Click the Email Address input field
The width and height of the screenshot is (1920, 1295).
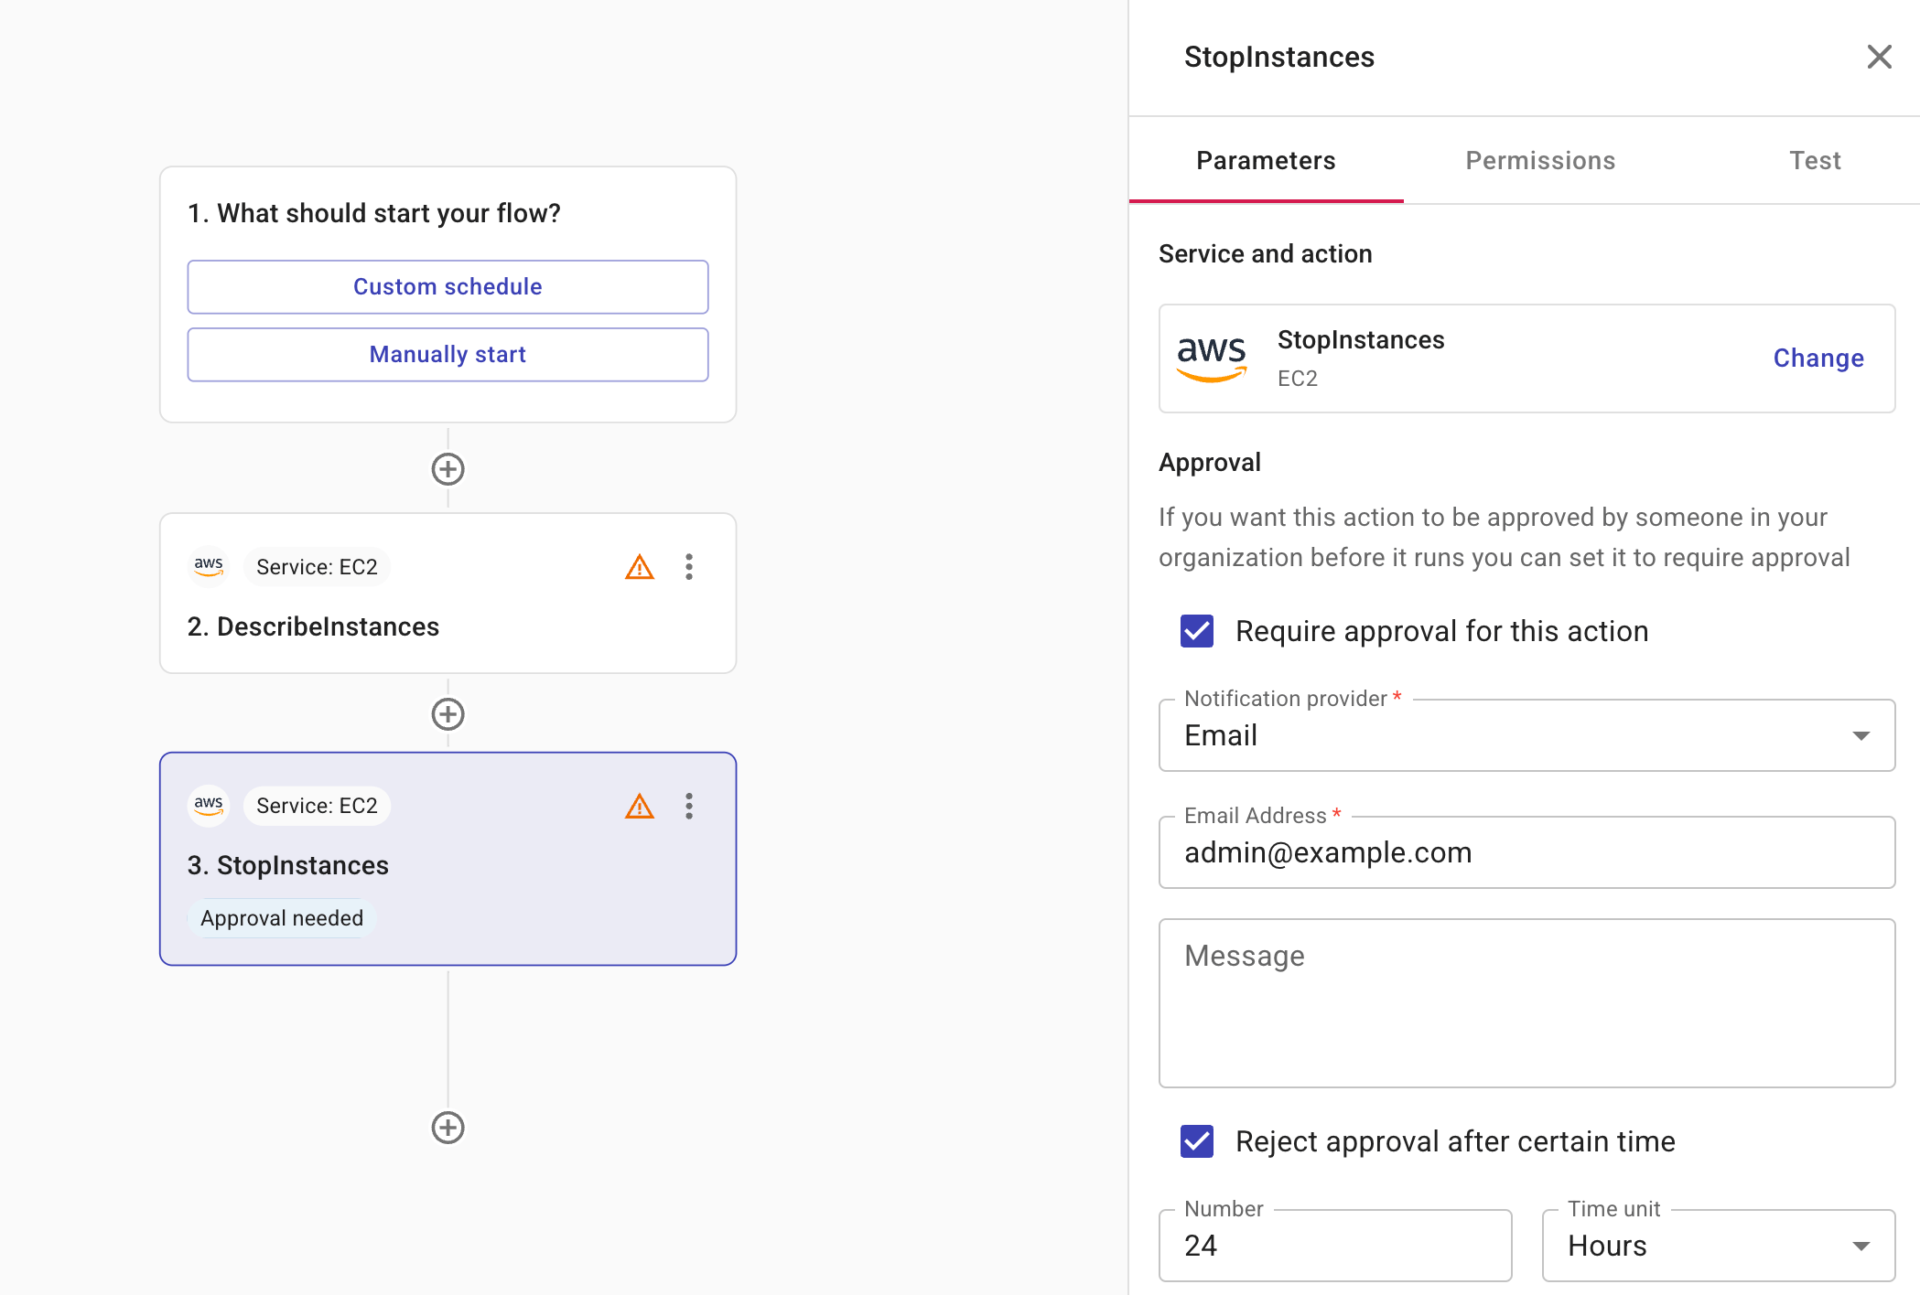pyautogui.click(x=1526, y=852)
